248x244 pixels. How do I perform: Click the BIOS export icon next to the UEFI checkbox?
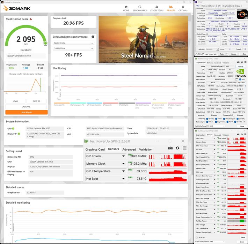coord(236,79)
